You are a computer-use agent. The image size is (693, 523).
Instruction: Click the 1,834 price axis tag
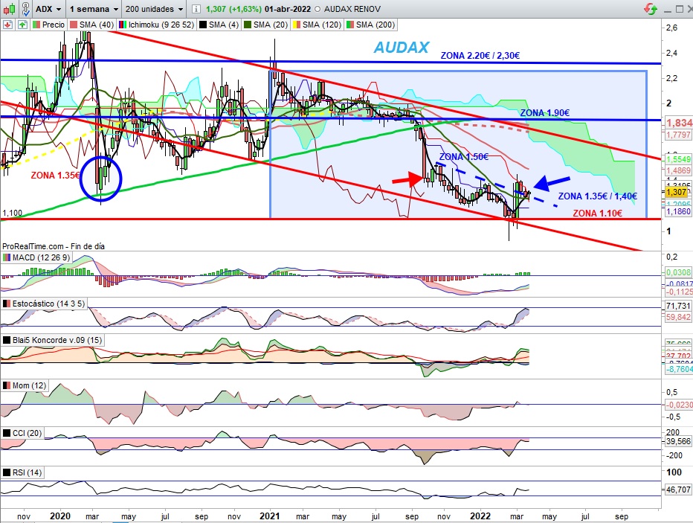click(679, 123)
